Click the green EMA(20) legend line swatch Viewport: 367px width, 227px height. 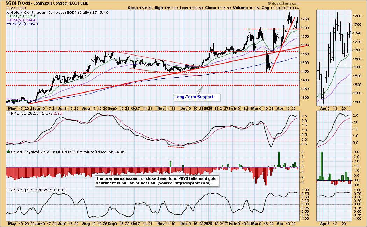coord(8,16)
